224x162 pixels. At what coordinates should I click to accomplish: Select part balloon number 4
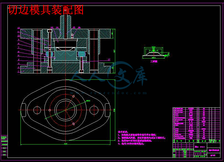[19, 60]
